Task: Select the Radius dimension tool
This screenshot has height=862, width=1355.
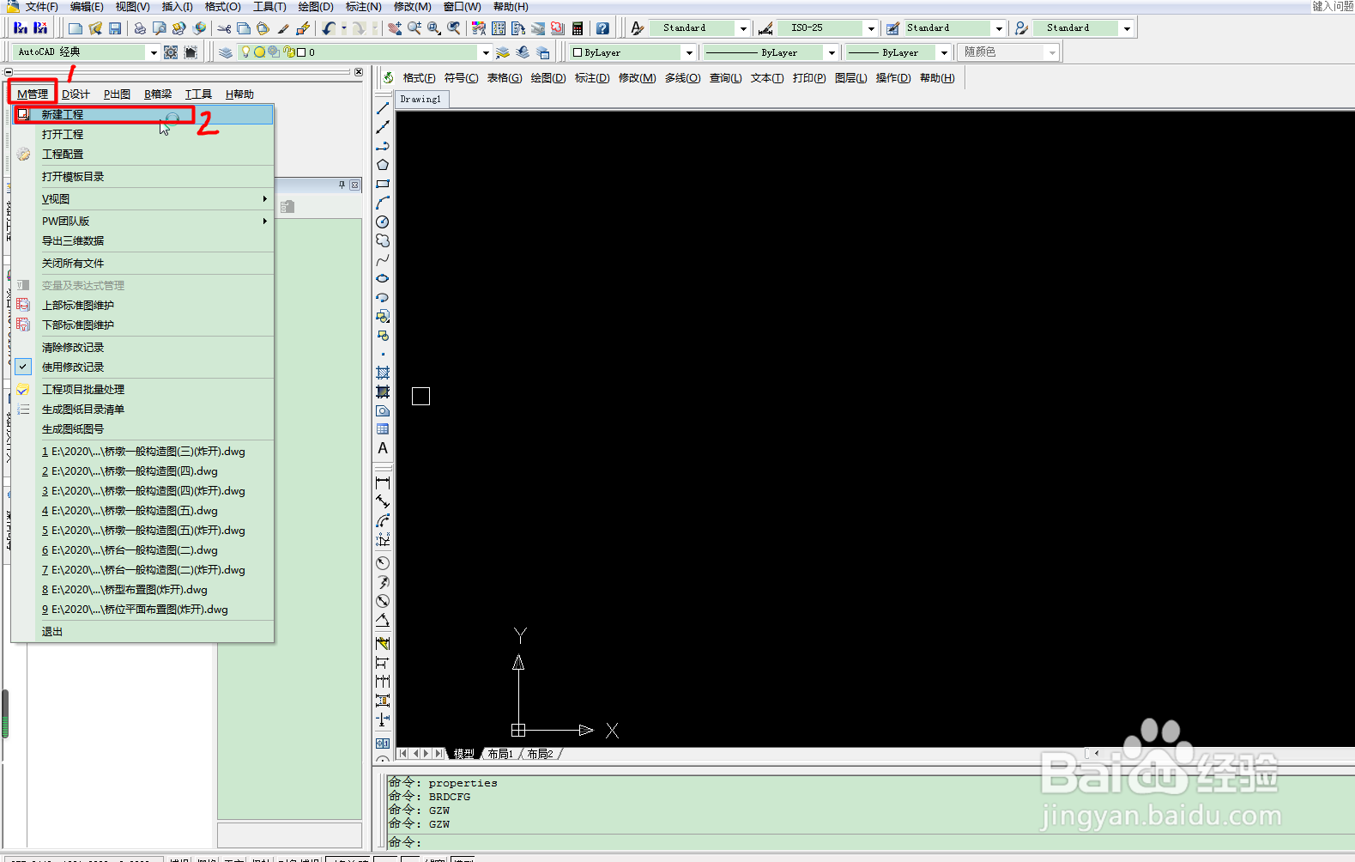Action: click(383, 563)
